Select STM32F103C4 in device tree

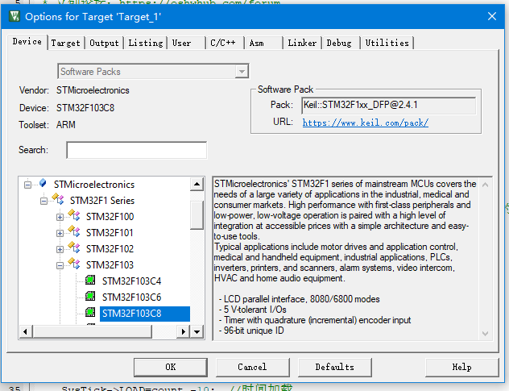coord(131,281)
